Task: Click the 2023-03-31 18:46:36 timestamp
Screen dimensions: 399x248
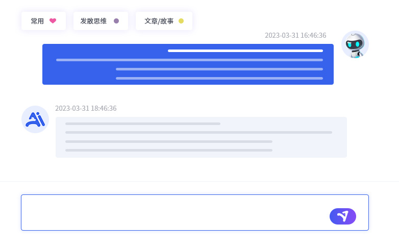Action: click(86, 108)
